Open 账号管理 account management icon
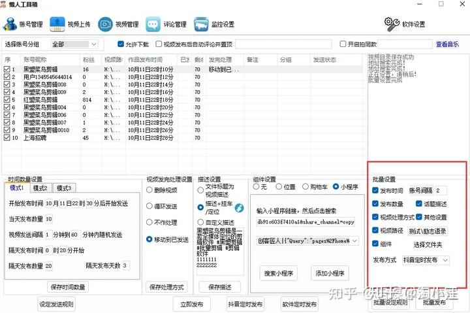470x313 pixels. pos(10,24)
